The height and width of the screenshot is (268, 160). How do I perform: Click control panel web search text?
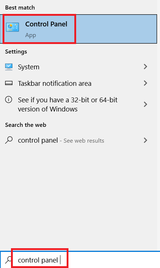click(x=38, y=140)
